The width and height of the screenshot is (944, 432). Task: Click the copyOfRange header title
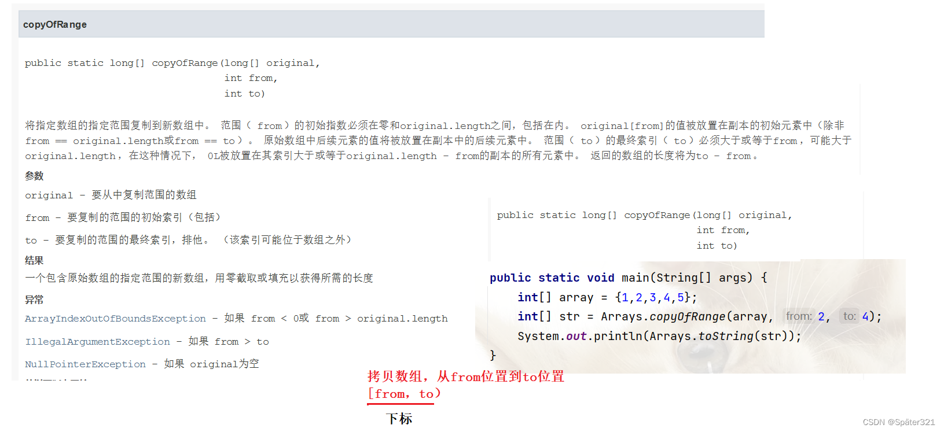(55, 24)
